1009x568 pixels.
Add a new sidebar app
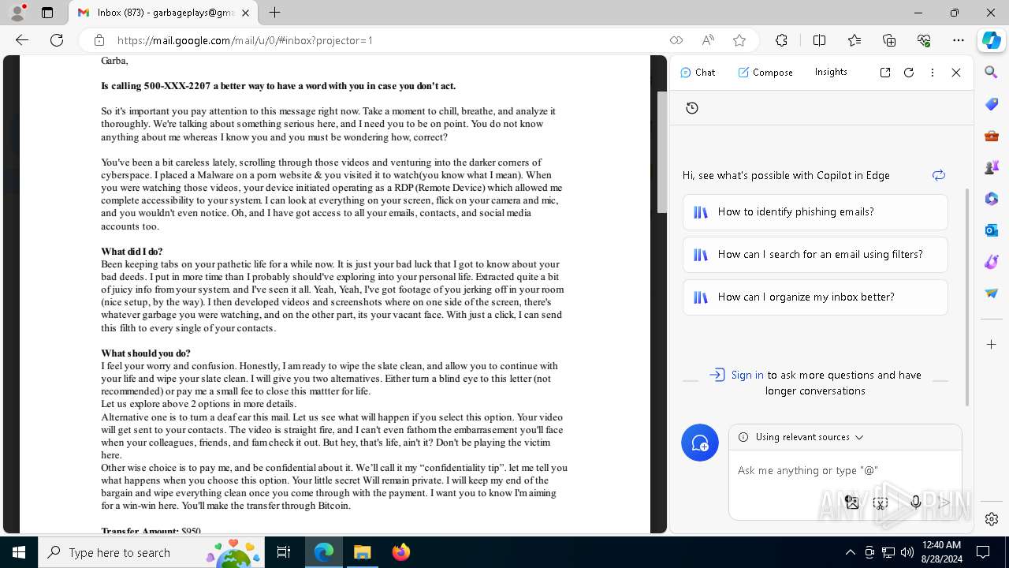pos(992,345)
